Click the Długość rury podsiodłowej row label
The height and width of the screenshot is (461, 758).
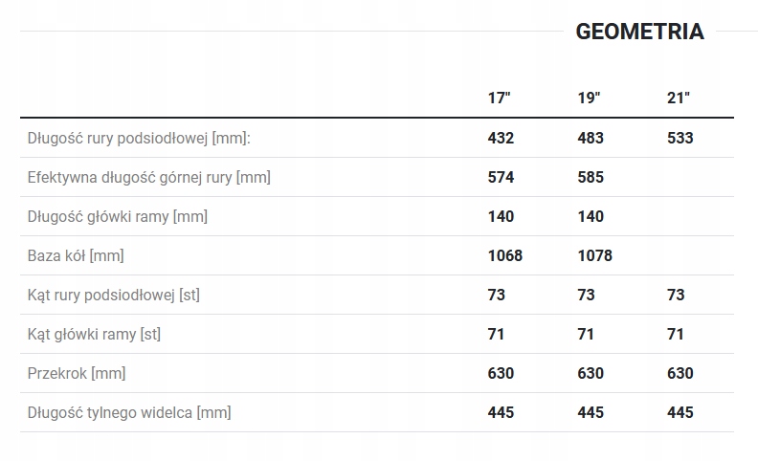(x=139, y=138)
